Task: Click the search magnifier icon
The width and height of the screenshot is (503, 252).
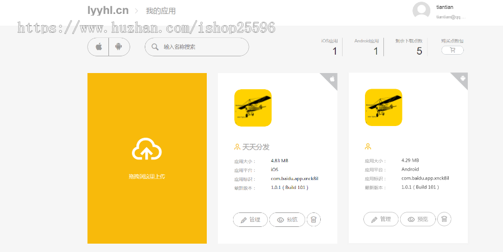Action: [x=154, y=47]
